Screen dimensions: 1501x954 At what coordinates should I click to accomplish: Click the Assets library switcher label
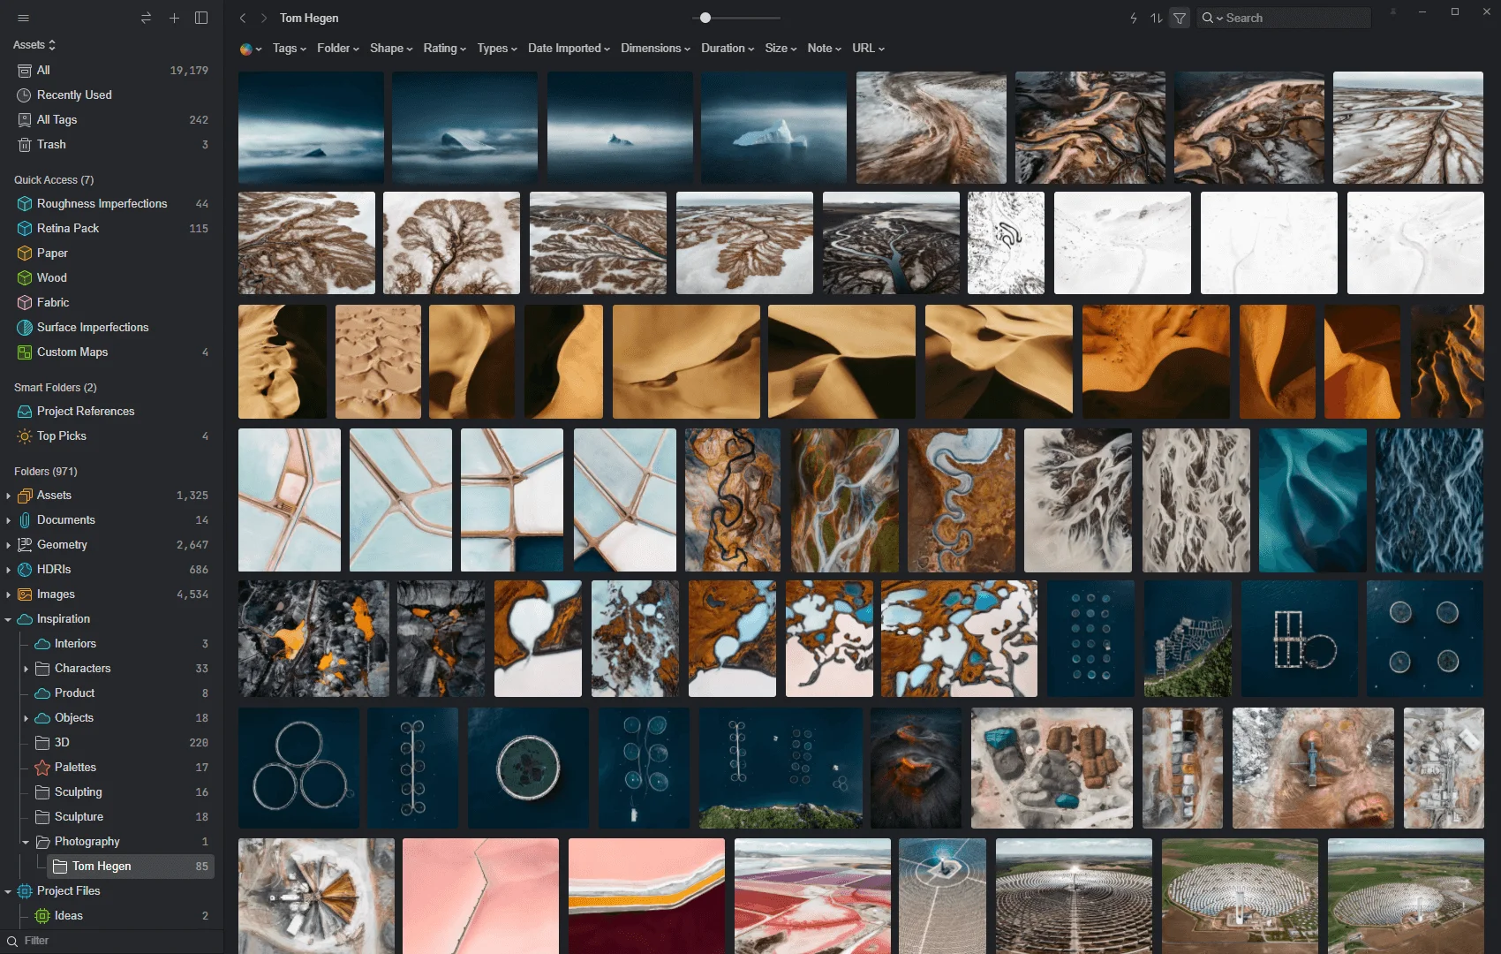[34, 44]
